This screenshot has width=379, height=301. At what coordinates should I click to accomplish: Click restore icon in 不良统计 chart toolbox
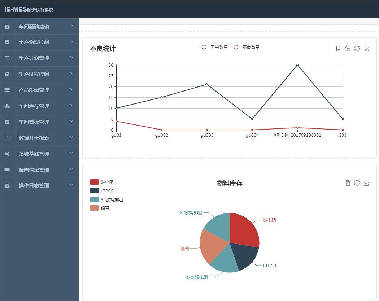[357, 48]
